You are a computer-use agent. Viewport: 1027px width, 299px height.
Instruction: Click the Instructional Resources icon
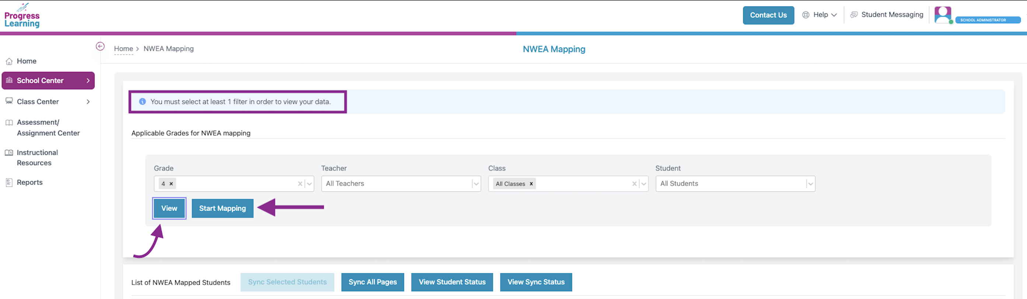tap(9, 153)
